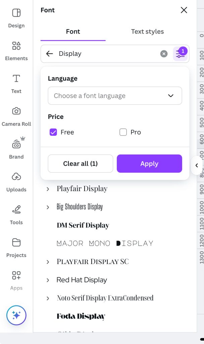Click the font filter settings icon
204x344 pixels.
(x=180, y=54)
